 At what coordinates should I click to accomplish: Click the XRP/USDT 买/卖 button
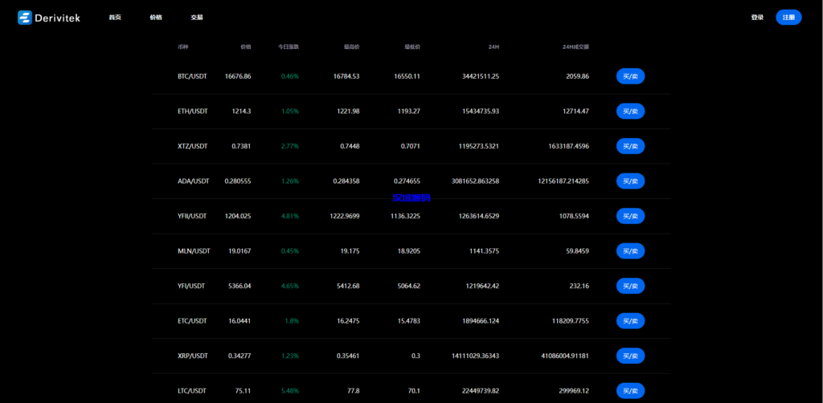[630, 356]
